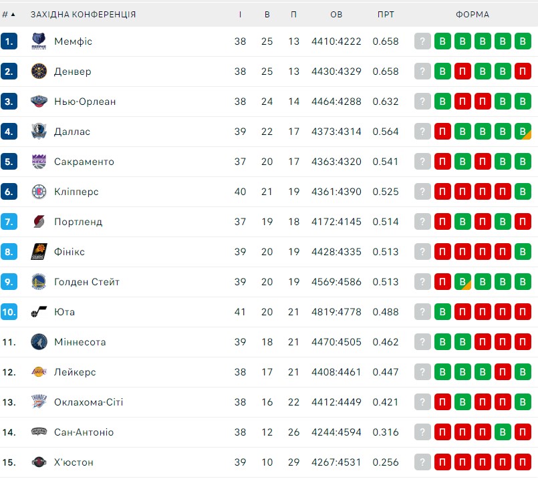This screenshot has height=479, width=538.
Task: Sort standings by В wins column
Action: (x=267, y=15)
